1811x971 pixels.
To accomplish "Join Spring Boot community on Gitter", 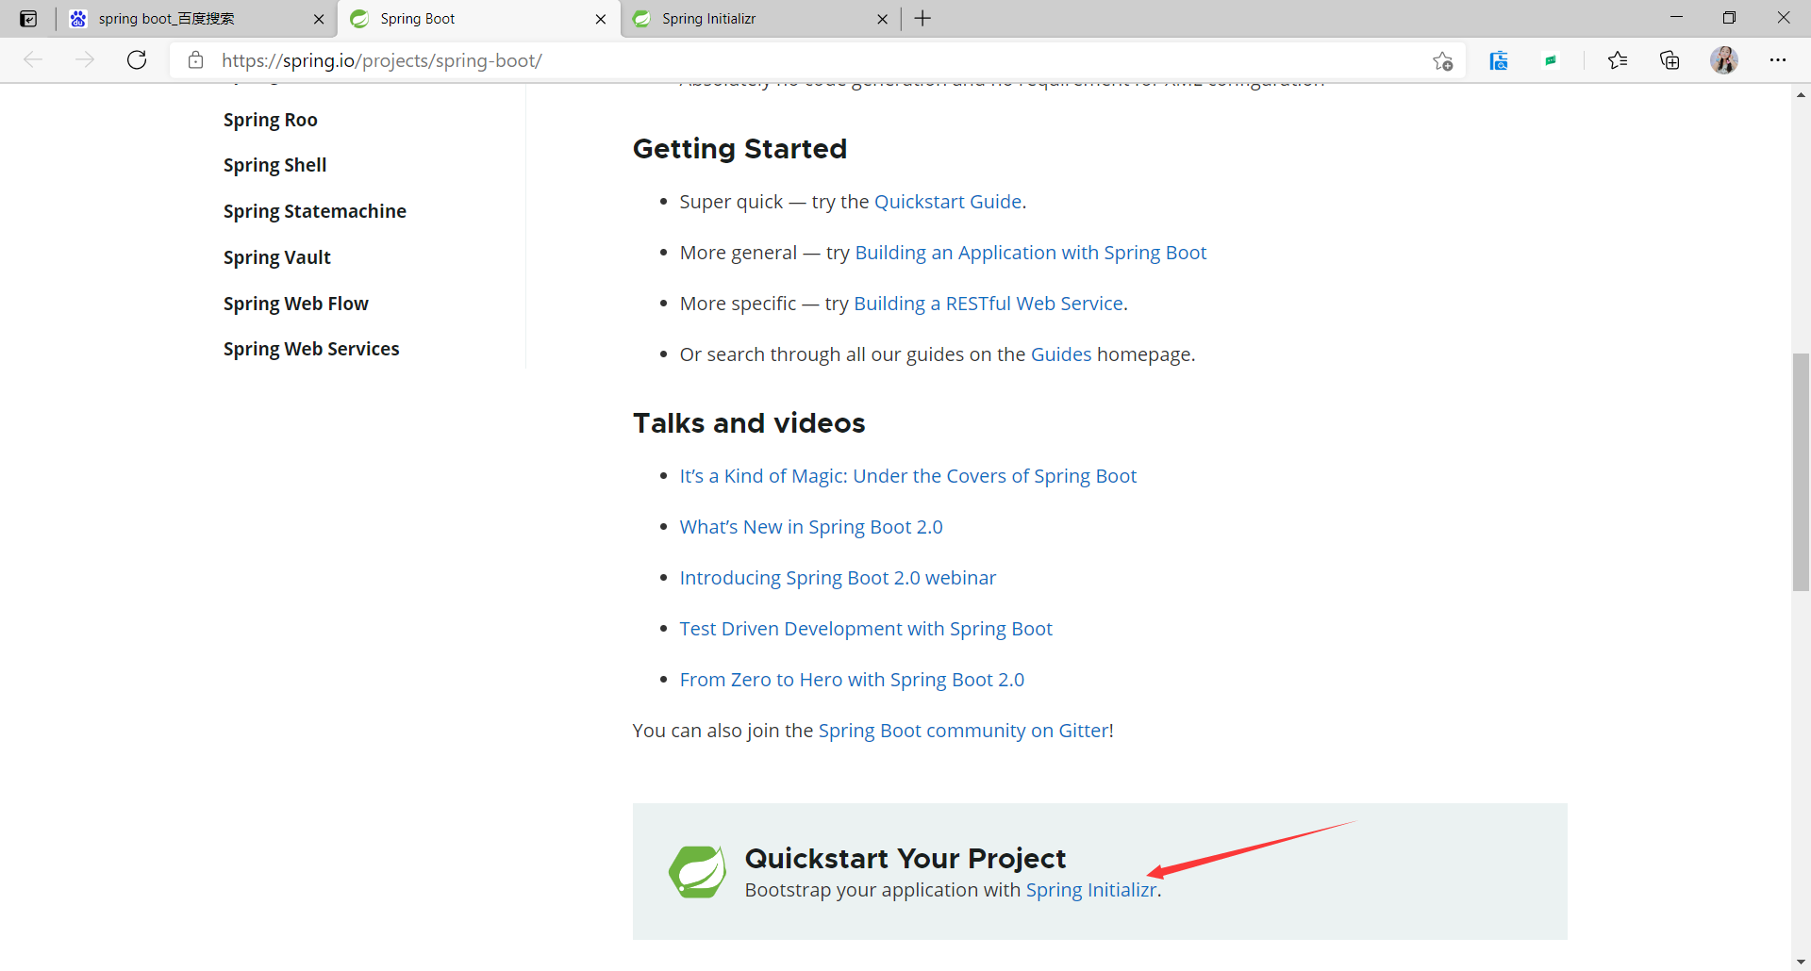I will tap(963, 731).
